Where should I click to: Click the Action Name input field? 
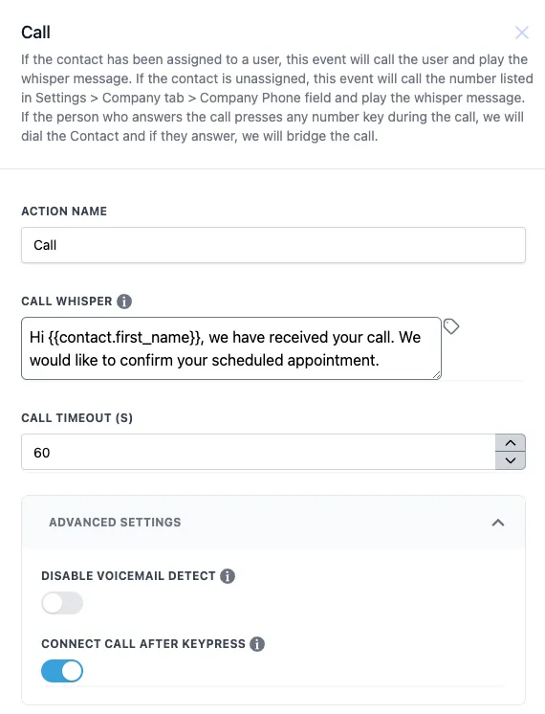point(273,245)
